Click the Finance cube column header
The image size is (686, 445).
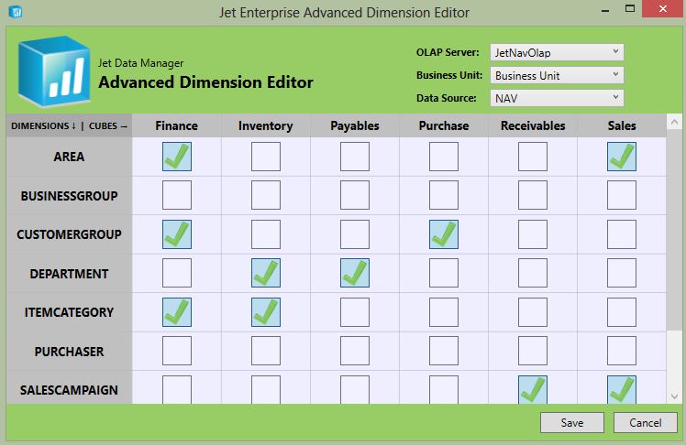(177, 125)
